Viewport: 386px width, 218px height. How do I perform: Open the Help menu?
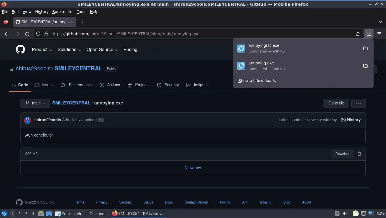click(94, 12)
